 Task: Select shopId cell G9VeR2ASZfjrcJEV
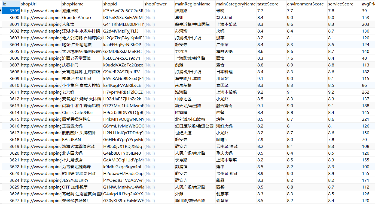[x=123, y=72]
